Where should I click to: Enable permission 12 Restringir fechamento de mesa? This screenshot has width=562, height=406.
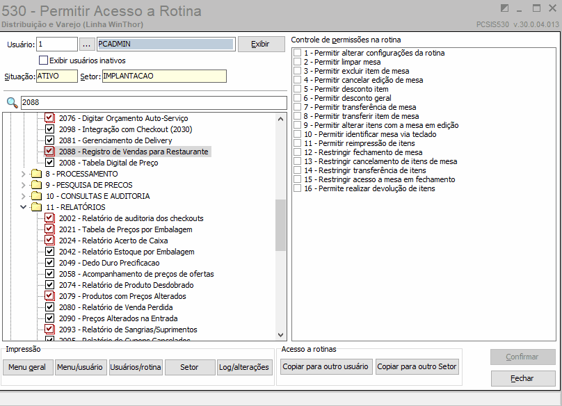click(x=297, y=152)
